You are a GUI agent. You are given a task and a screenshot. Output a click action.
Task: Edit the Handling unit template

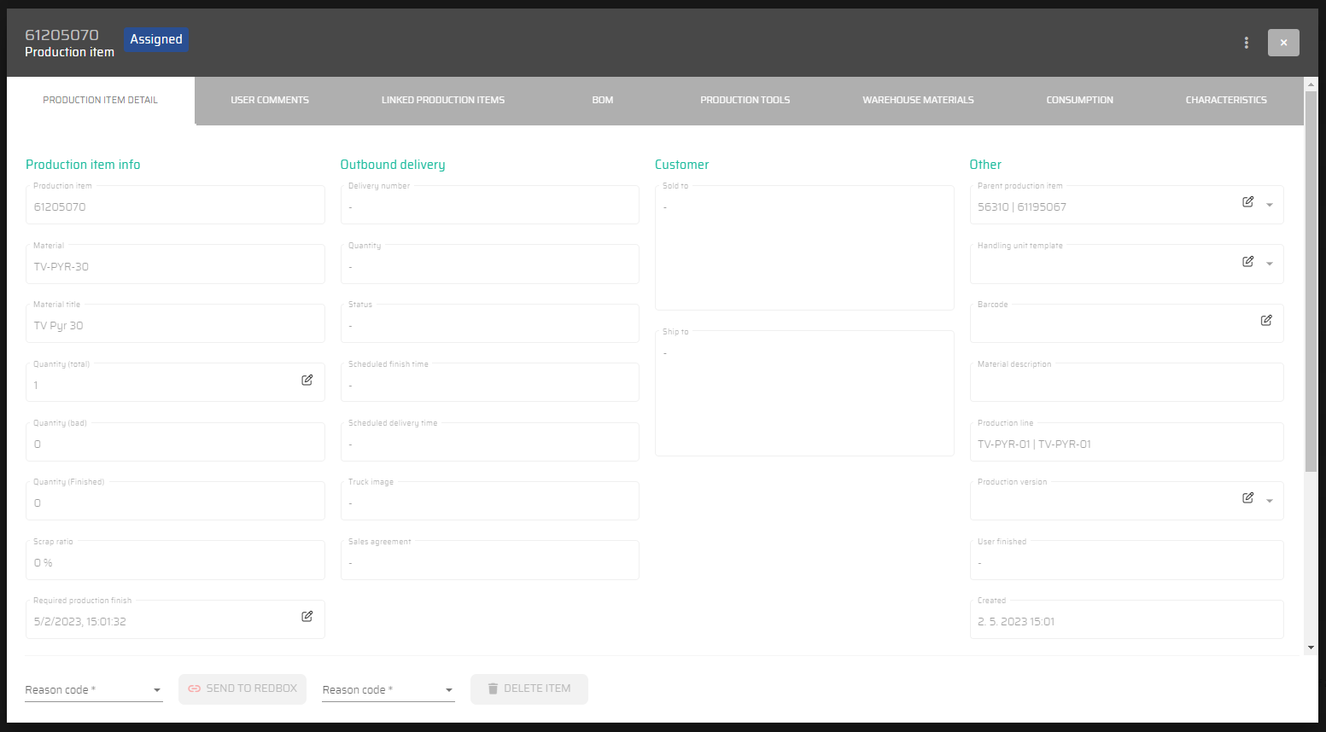1247,262
